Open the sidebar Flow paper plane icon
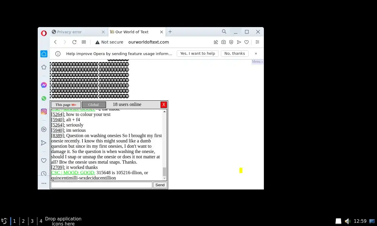377x226 pixels. pyautogui.click(x=44, y=143)
